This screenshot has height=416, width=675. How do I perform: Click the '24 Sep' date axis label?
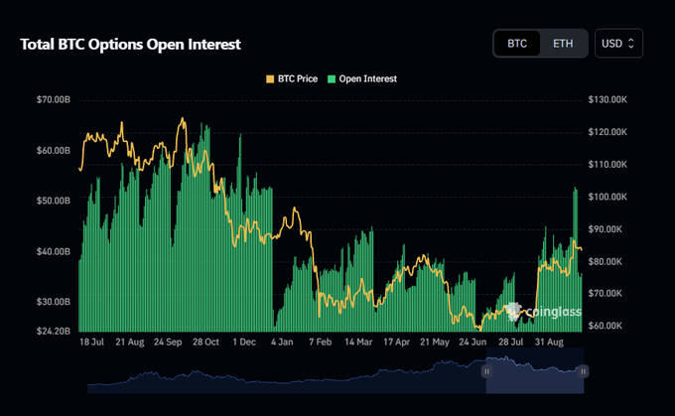(x=168, y=342)
